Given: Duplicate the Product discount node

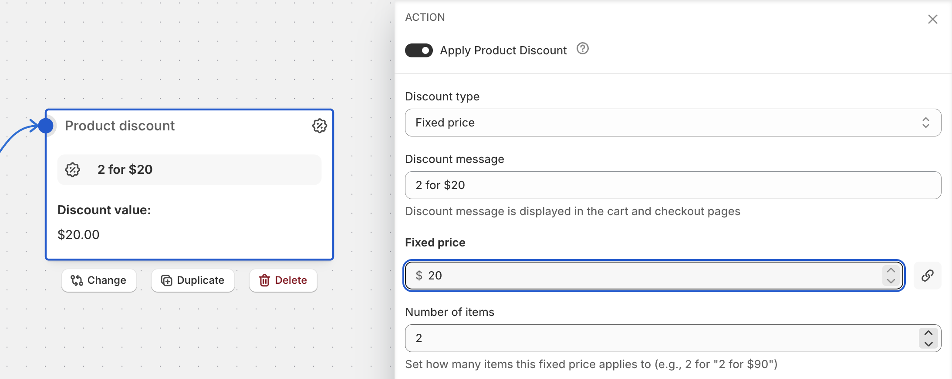Looking at the screenshot, I should [x=192, y=280].
